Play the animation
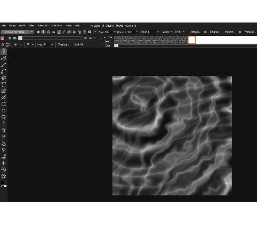The height and width of the screenshot is (225, 257). coord(15,38)
